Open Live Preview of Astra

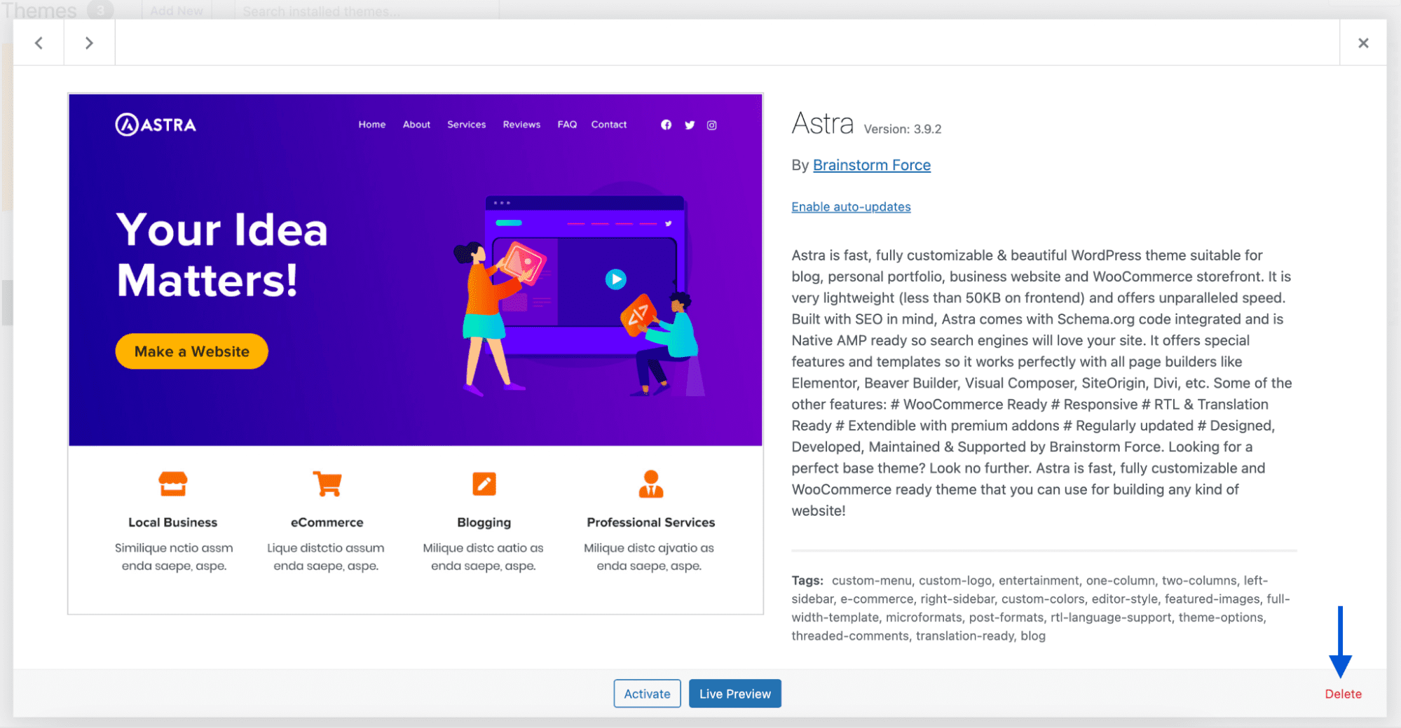point(735,694)
